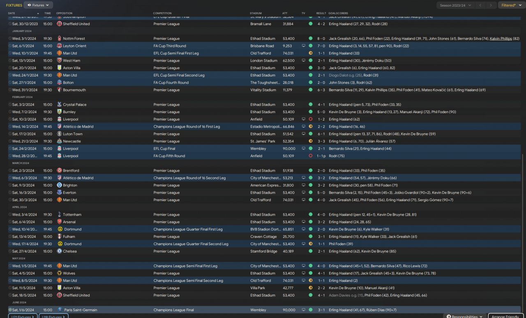526x318 pixels.
Task: Go to the previous season with the left arrow
Action: coord(480,5)
